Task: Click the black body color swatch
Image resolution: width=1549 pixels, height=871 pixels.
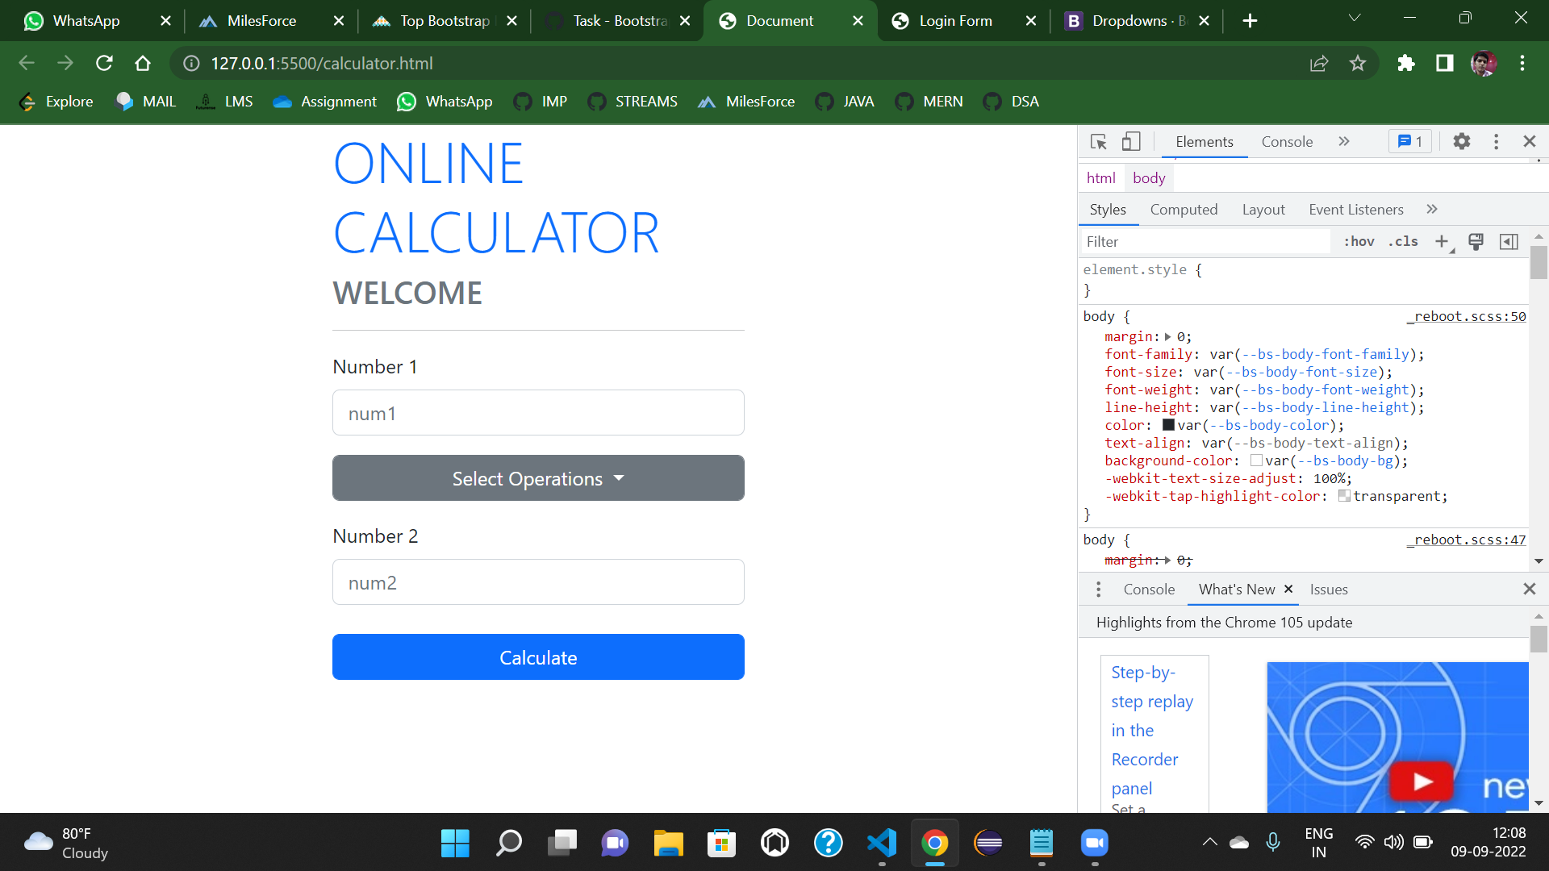Action: point(1168,425)
